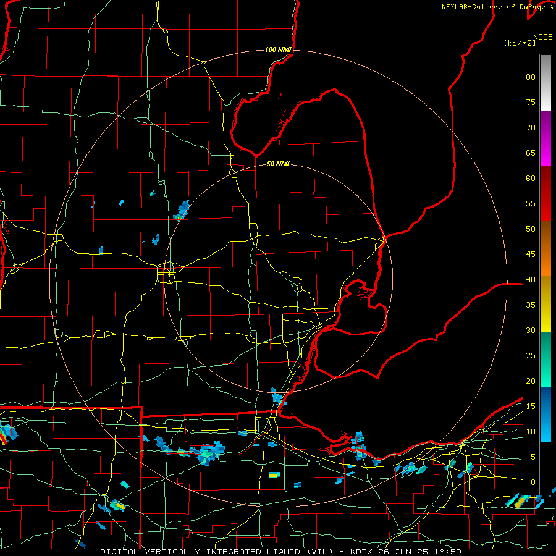Click the 70 scale value
Image resolution: width=556 pixels, height=556 pixels.
[x=531, y=128]
